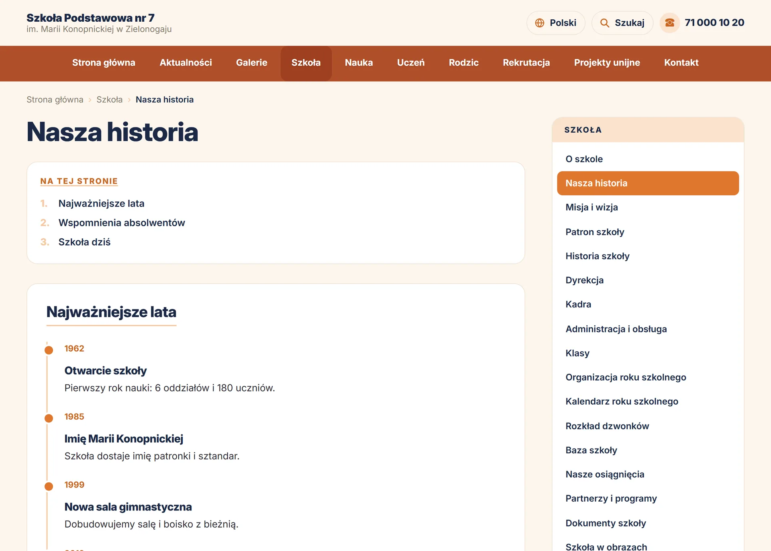Open the Baza szkoły sidebar link

(648, 450)
